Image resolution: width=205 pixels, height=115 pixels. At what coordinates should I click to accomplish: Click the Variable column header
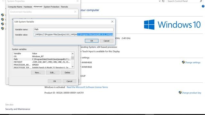[x=17, y=54]
